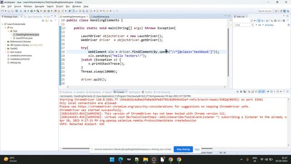Viewport: 291px width, 164px height.
Task: Expand the TestNG library node
Action: point(5,49)
